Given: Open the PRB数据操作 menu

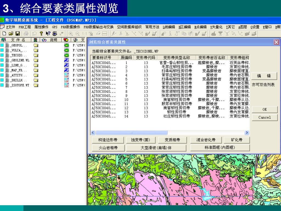Looking at the screenshot, I should click(x=71, y=27).
